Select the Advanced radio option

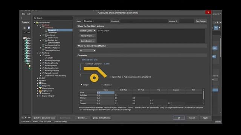click(102, 85)
